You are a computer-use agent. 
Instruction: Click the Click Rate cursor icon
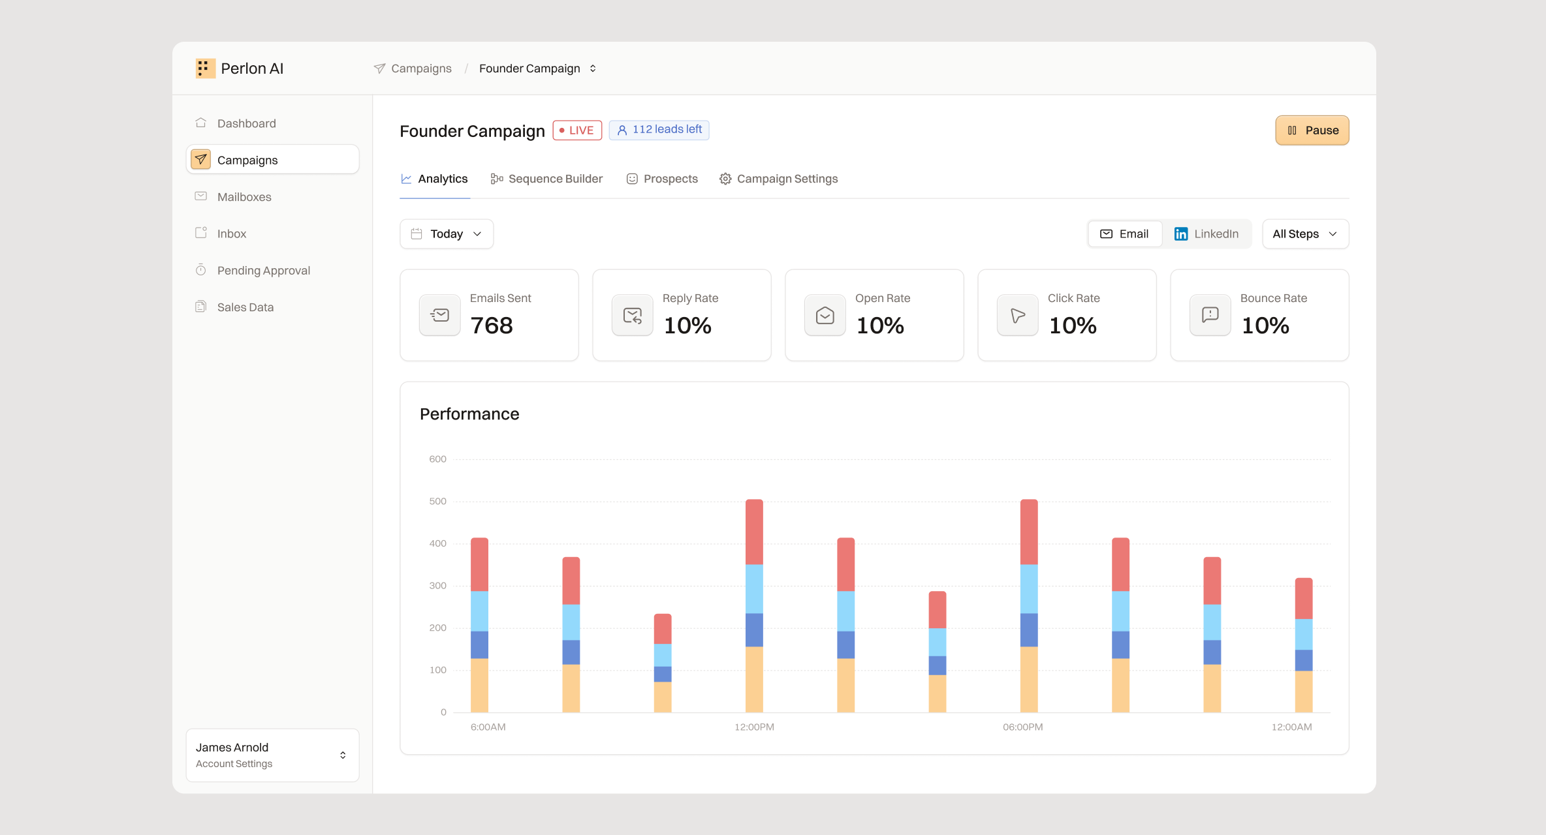pos(1018,315)
